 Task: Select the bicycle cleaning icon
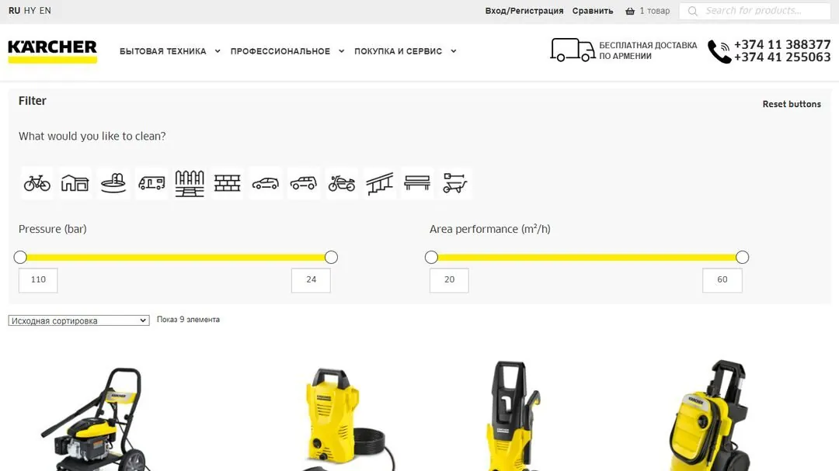coord(37,183)
